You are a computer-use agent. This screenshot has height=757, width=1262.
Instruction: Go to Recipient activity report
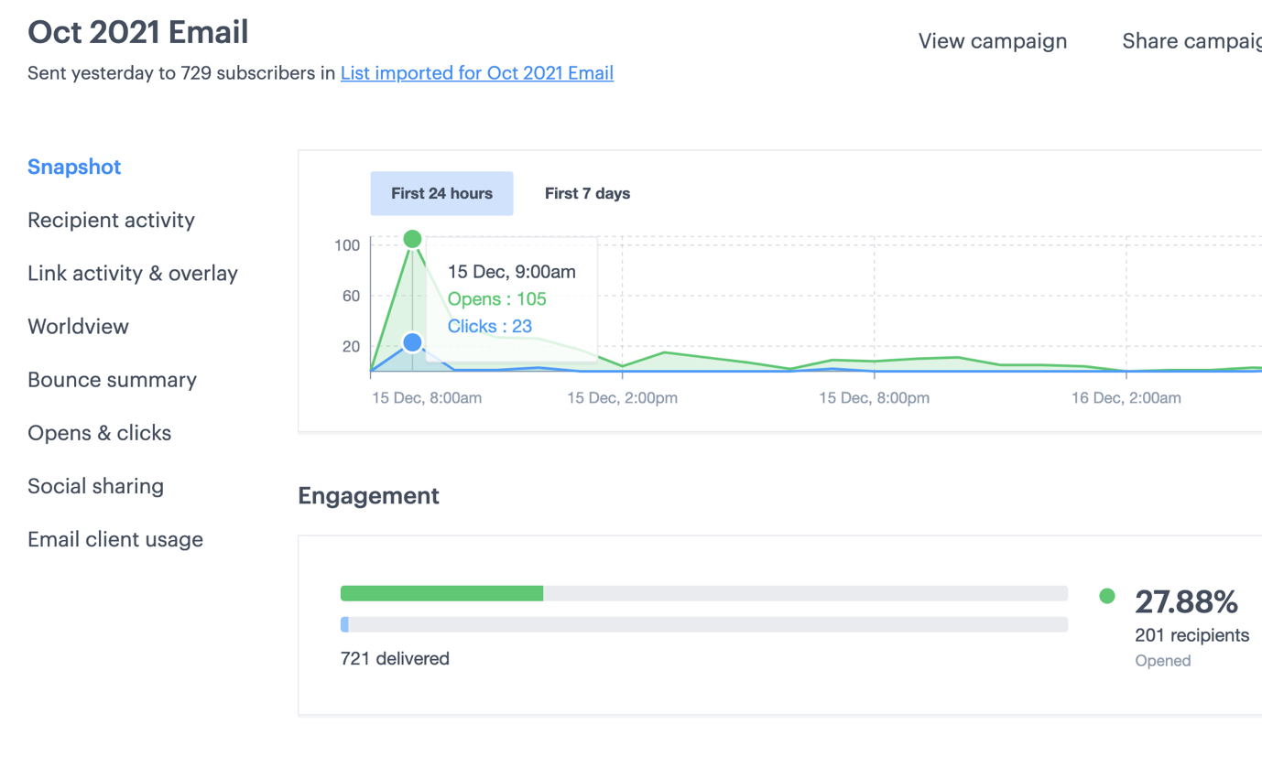[x=111, y=220]
